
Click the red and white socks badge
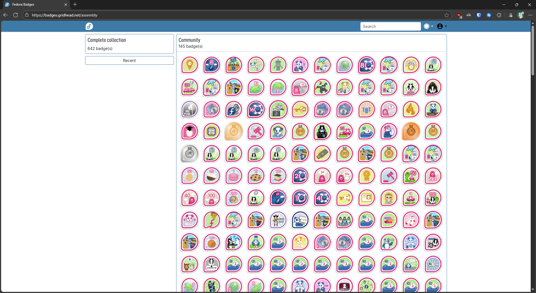click(411, 220)
